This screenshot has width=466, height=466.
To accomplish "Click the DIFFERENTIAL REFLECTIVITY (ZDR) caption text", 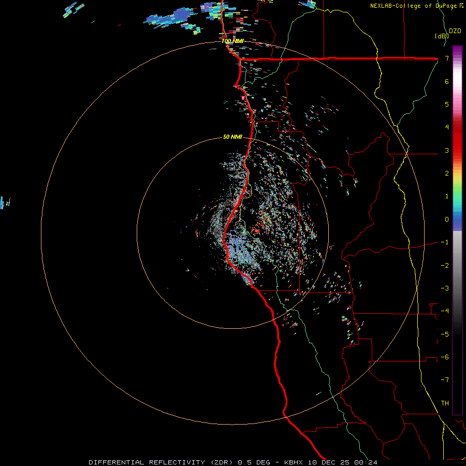I will (x=162, y=462).
